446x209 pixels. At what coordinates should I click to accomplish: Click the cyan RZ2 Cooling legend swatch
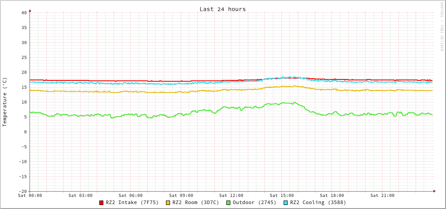point(286,203)
